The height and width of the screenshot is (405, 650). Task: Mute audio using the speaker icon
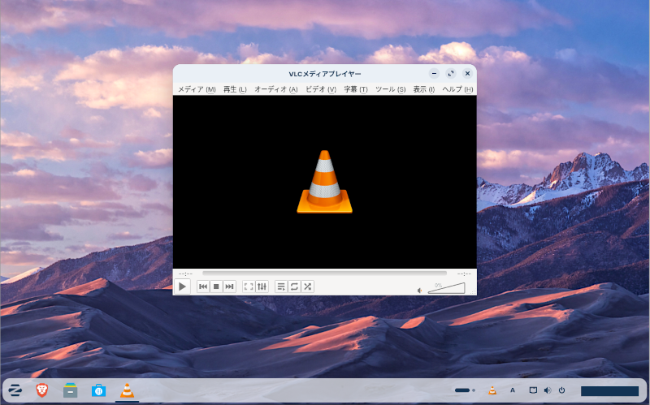pos(420,290)
